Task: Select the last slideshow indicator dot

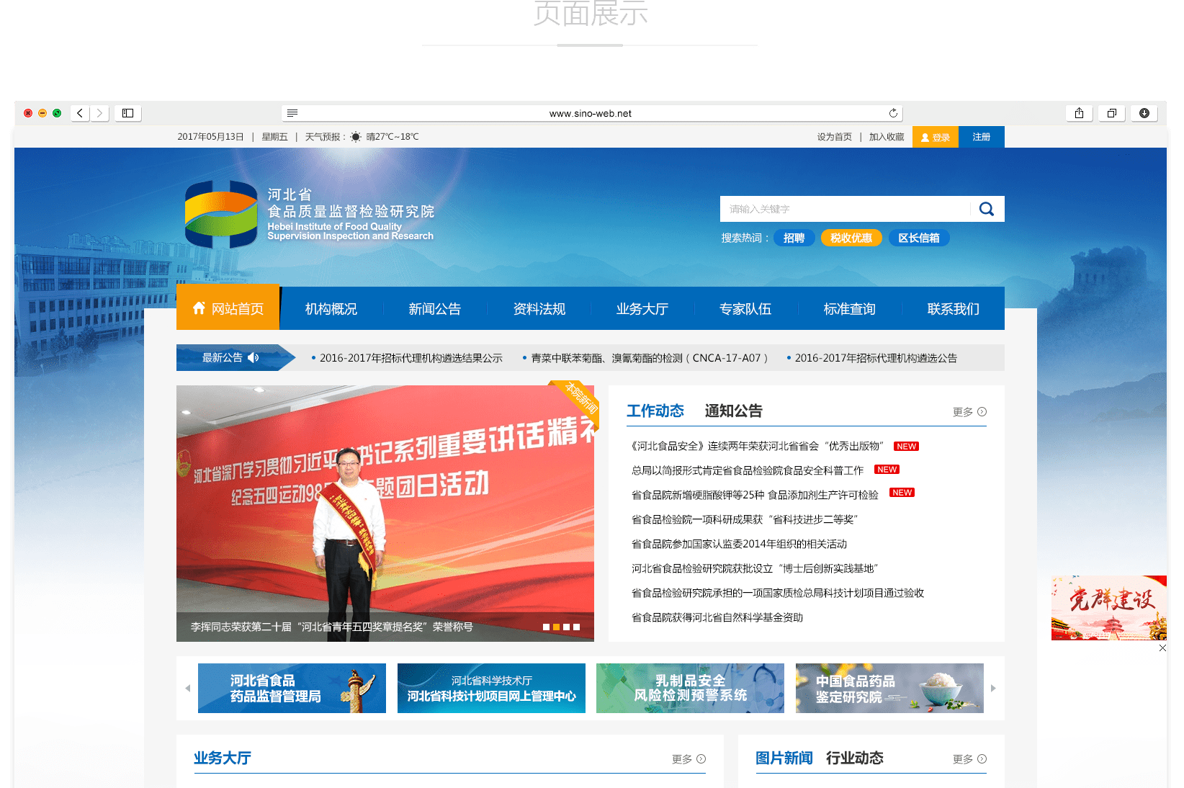Action: click(577, 627)
